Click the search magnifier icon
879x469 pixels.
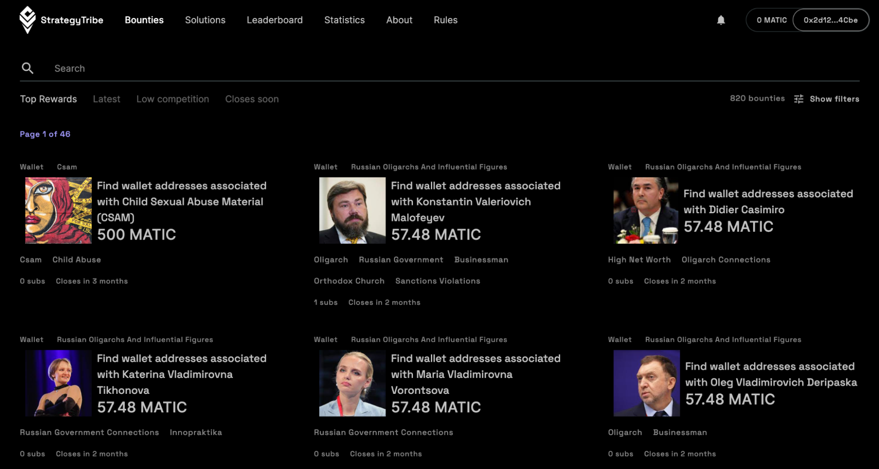pyautogui.click(x=28, y=68)
